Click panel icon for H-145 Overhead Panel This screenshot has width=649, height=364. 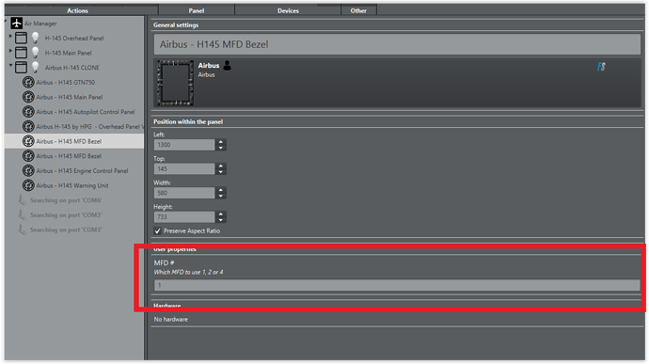(x=21, y=39)
